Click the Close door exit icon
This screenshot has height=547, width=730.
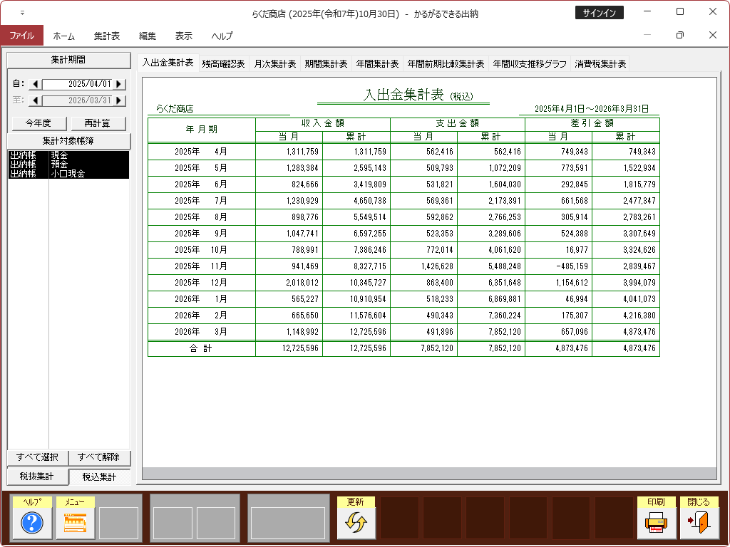click(x=699, y=523)
